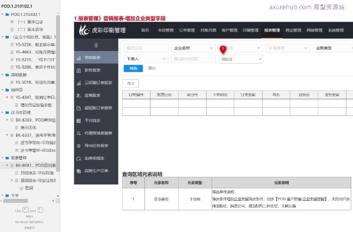
Task: Click the 虎彩印刷管理 logo icon
Action: [x=84, y=30]
